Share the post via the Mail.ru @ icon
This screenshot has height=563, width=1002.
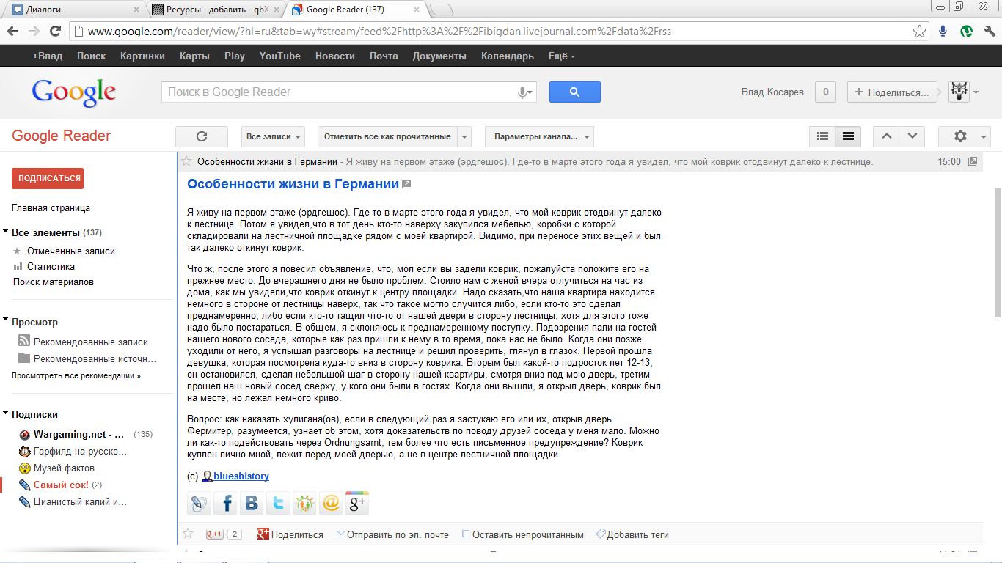[331, 503]
